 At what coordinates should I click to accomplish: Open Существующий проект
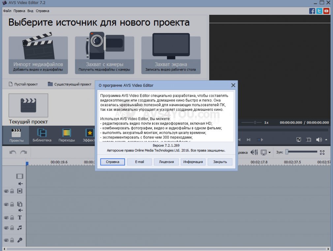(70, 84)
